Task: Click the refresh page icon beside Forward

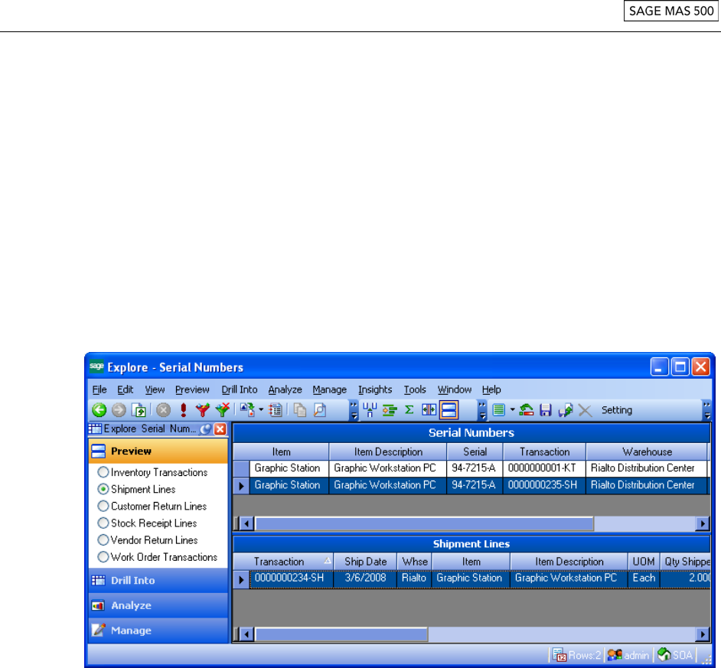Action: coord(139,409)
